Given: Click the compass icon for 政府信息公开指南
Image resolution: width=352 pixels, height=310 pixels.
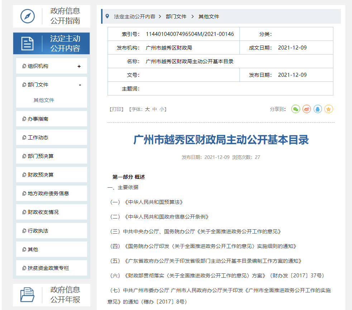Looking at the screenshot, I should coord(28,16).
